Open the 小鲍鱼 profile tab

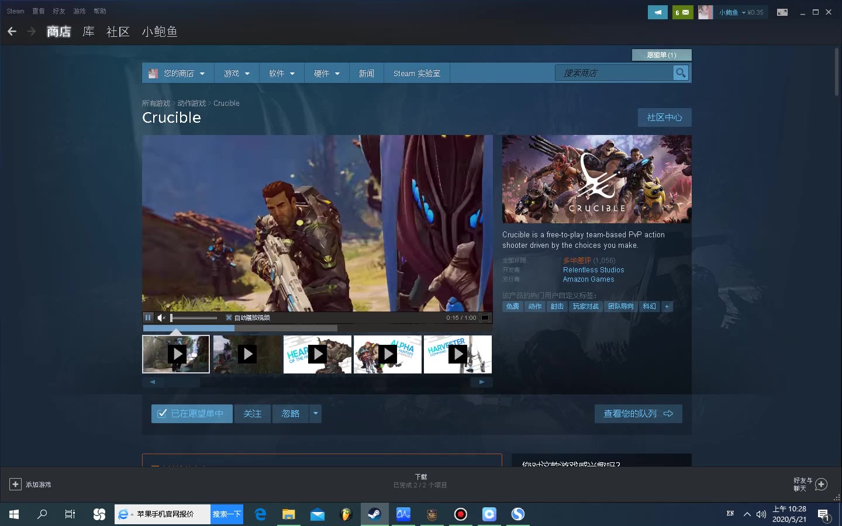(x=160, y=32)
